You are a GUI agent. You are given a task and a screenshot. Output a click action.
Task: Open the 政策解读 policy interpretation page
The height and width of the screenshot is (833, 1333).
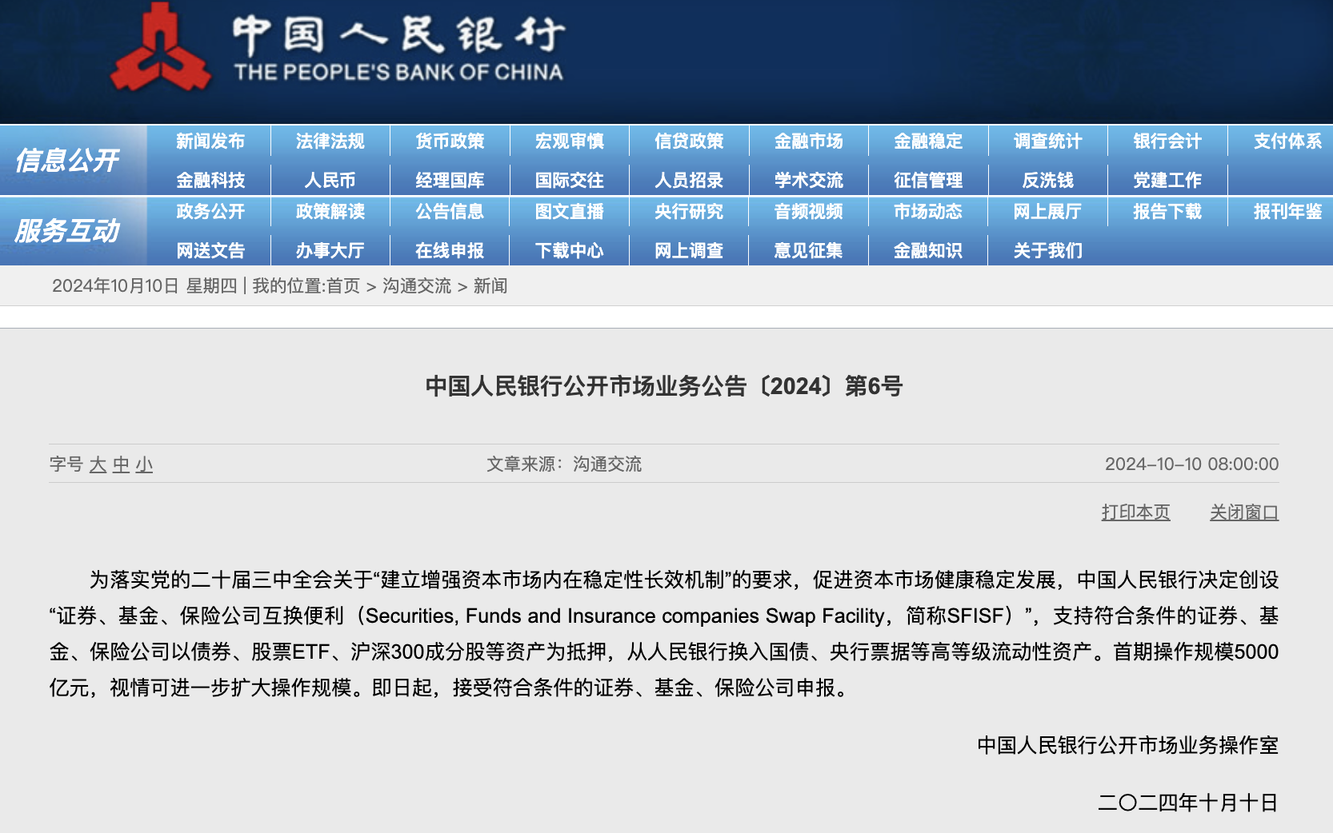[x=330, y=212]
